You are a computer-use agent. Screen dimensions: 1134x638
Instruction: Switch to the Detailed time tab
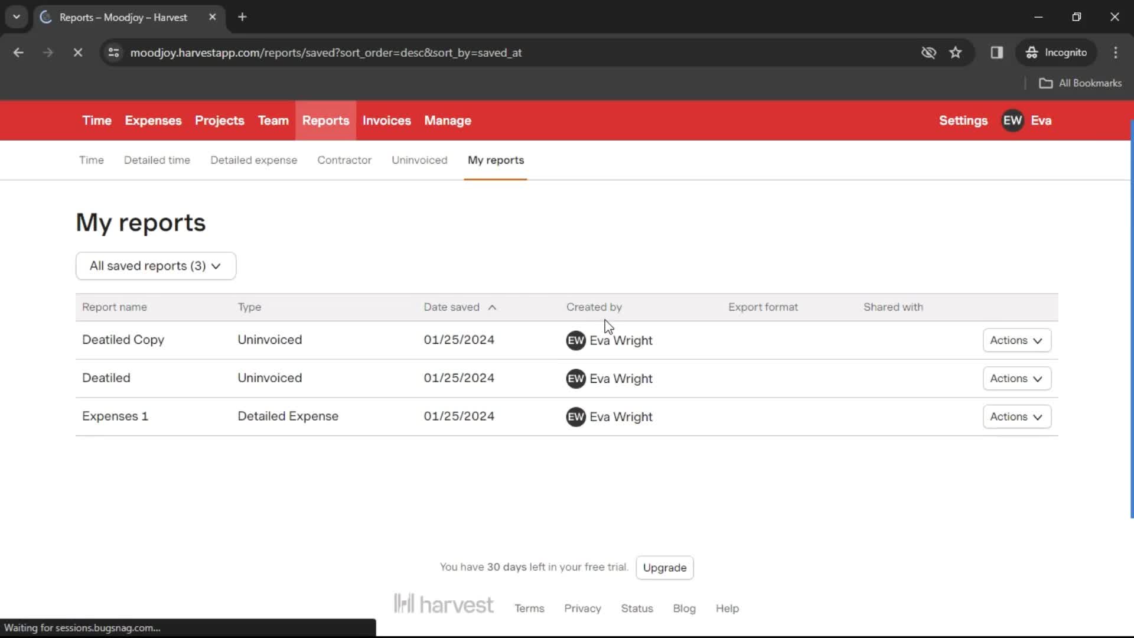[x=157, y=160]
